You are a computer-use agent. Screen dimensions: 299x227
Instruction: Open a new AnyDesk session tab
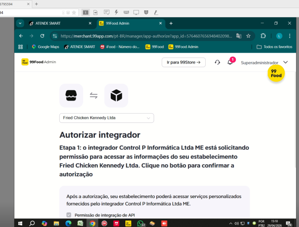[x=36, y=4]
